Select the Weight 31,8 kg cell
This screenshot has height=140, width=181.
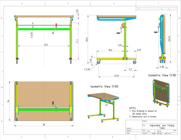(157, 133)
